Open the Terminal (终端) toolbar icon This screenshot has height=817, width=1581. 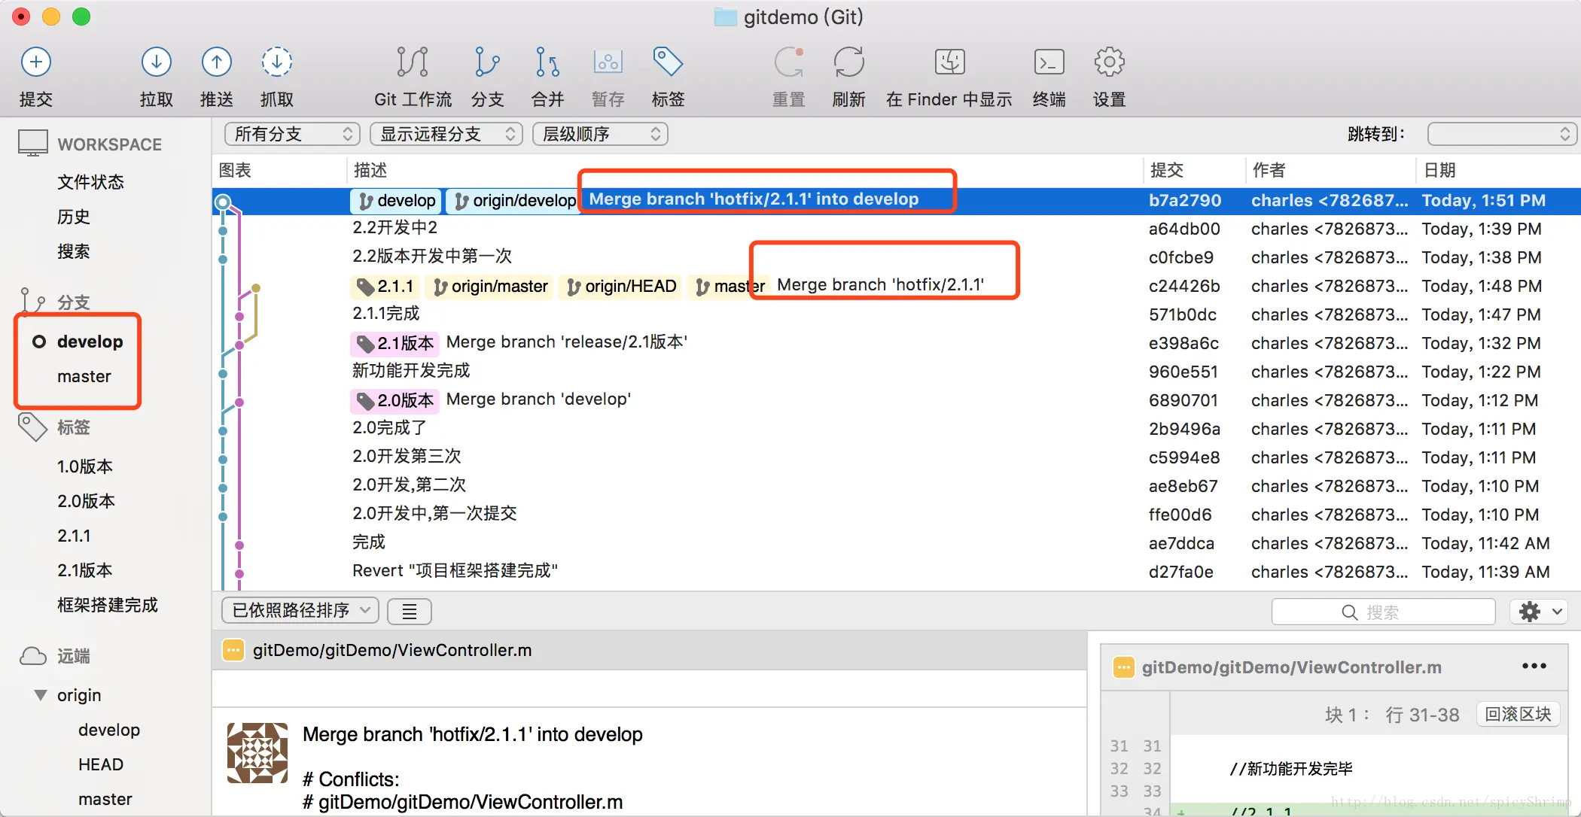coord(1049,62)
